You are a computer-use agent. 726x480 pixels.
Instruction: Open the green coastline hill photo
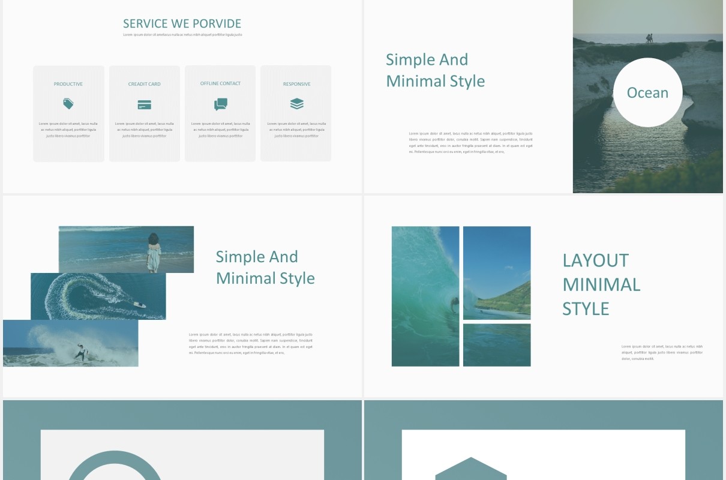coord(497,273)
